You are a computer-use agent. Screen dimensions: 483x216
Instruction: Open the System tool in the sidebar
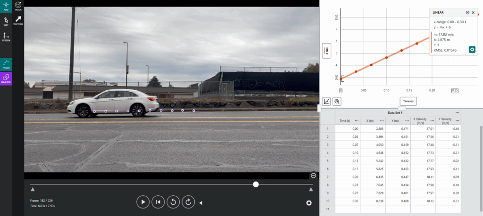pyautogui.click(x=6, y=37)
